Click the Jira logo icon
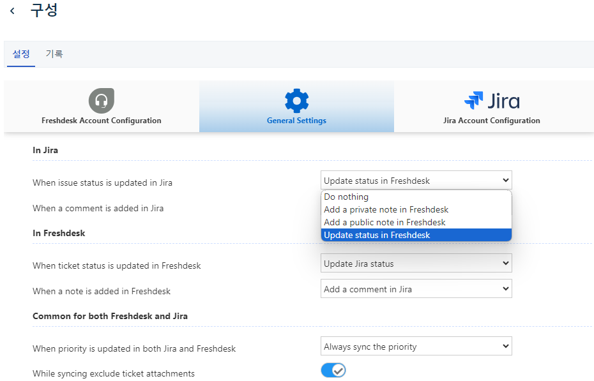 point(492,101)
